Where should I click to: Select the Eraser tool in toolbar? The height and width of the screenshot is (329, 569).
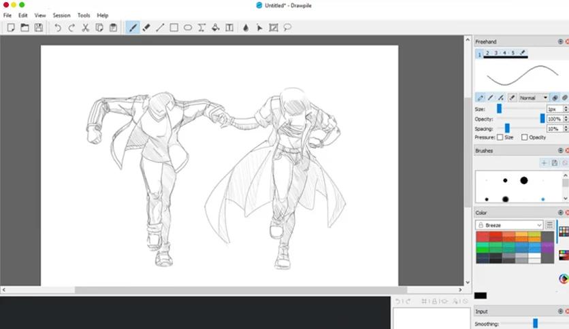click(146, 28)
